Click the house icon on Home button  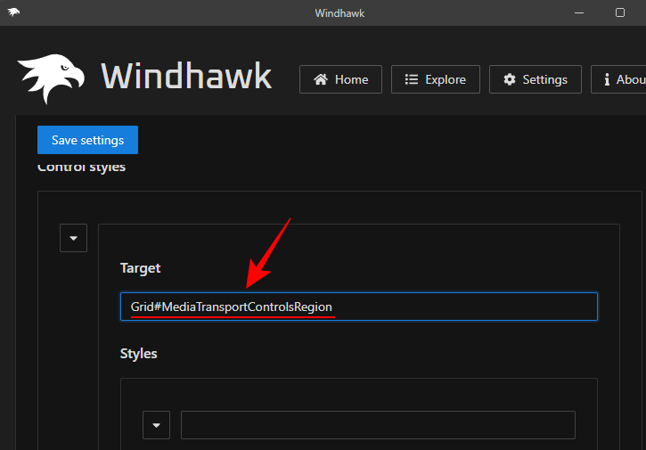tap(320, 79)
